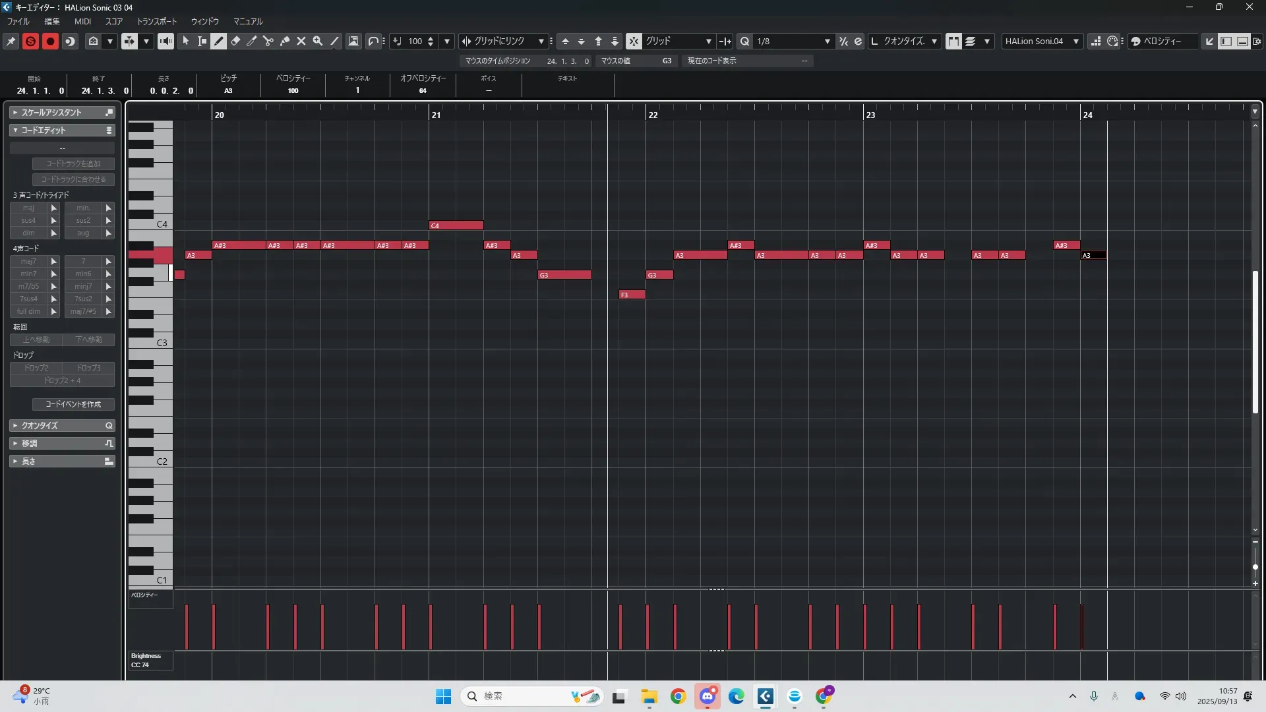1266x712 pixels.
Task: Click the vertical zoom slider handle
Action: point(1255,567)
